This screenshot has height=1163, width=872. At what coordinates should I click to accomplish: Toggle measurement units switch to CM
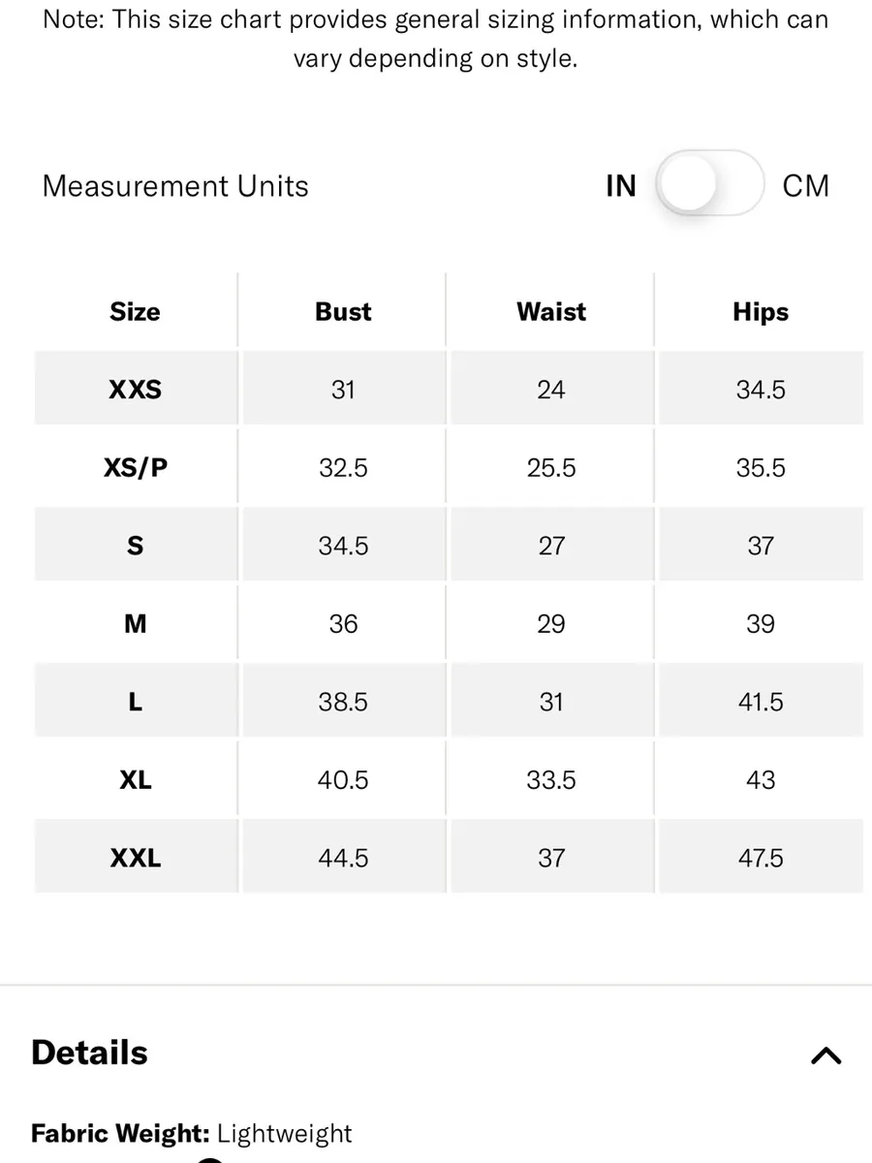[x=710, y=184]
